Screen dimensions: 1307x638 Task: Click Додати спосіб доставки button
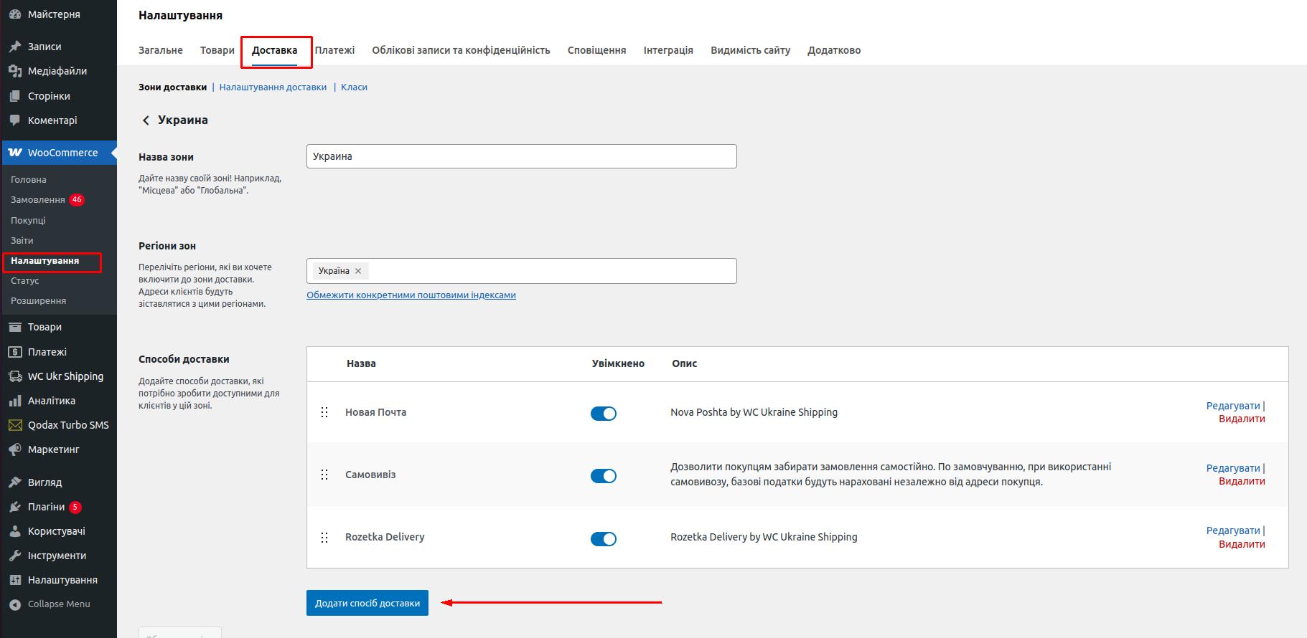point(367,603)
